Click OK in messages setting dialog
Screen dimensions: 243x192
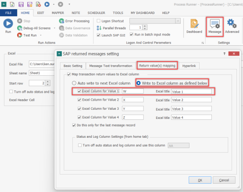(x=200, y=180)
